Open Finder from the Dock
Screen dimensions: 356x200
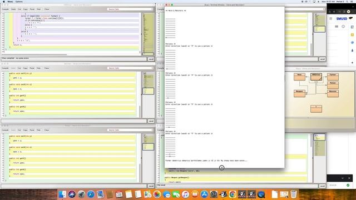(x=62, y=194)
